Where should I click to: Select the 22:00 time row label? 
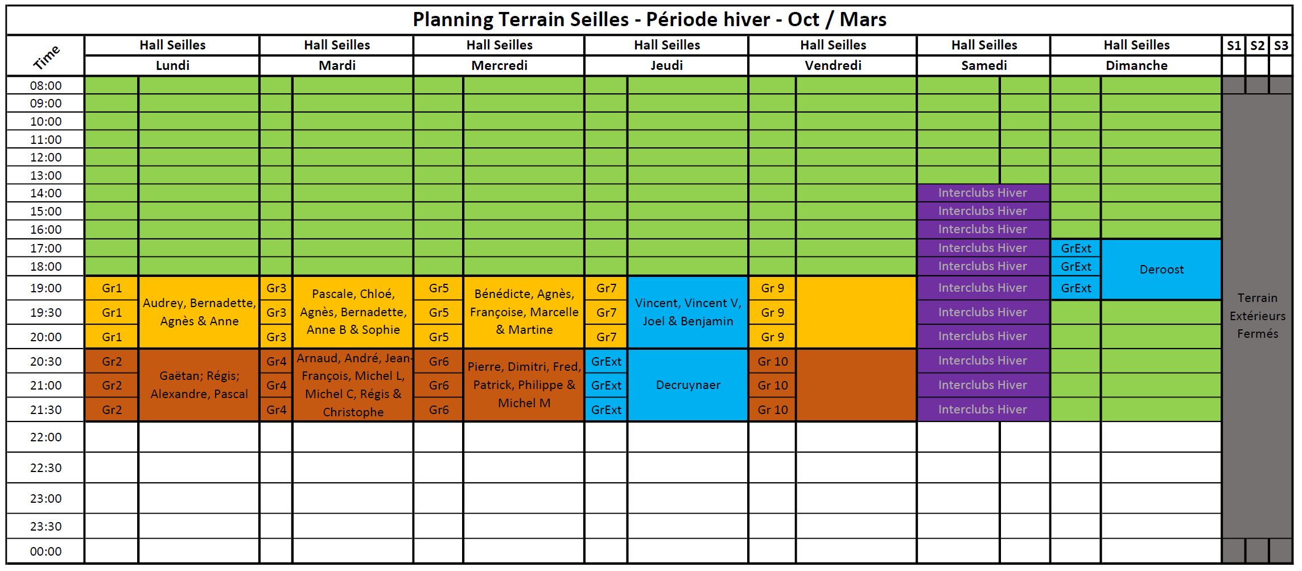(x=46, y=437)
